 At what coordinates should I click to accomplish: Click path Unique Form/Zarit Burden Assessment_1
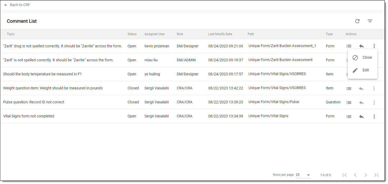[282, 46]
